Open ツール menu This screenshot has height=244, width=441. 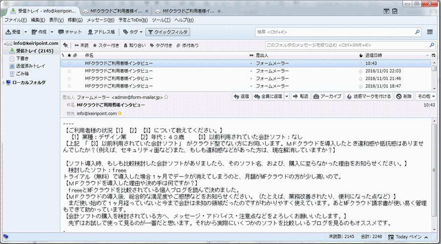[161, 20]
